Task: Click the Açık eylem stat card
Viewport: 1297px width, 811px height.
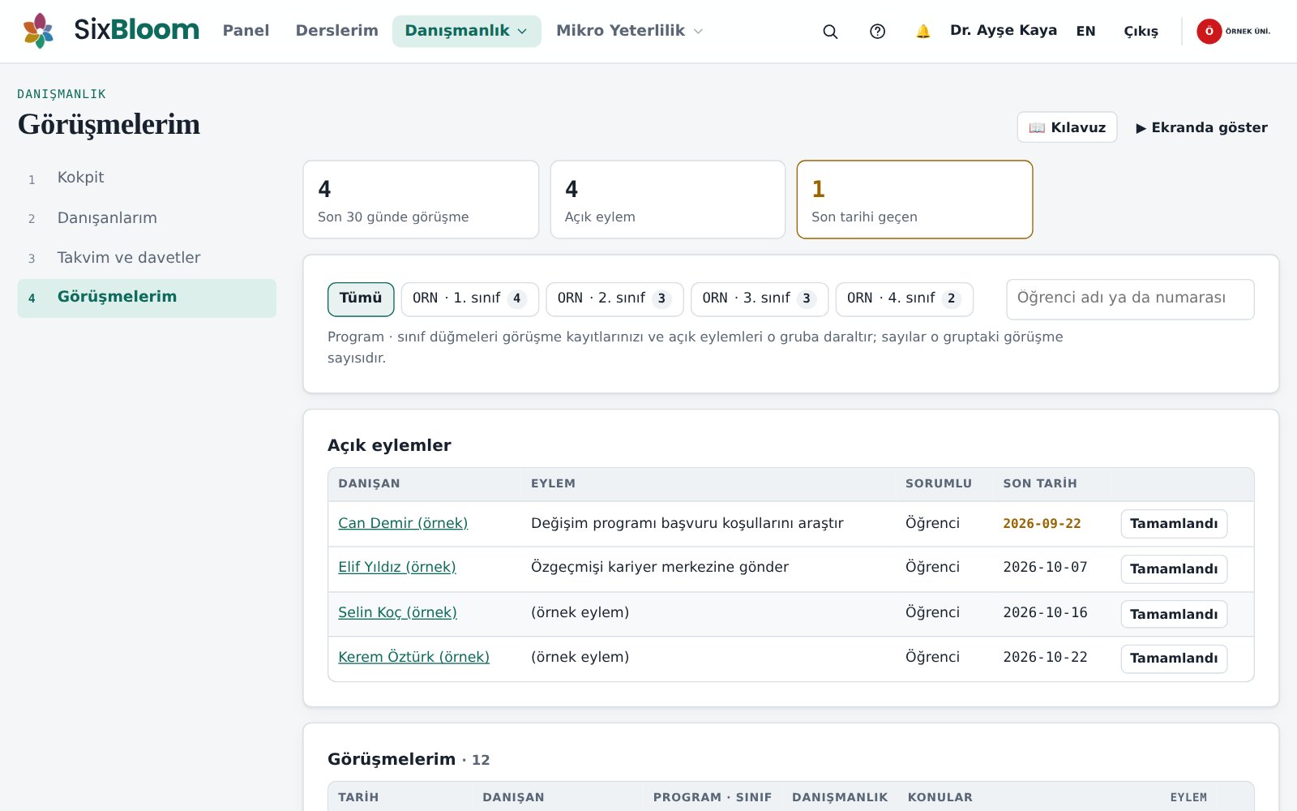Action: 668,200
